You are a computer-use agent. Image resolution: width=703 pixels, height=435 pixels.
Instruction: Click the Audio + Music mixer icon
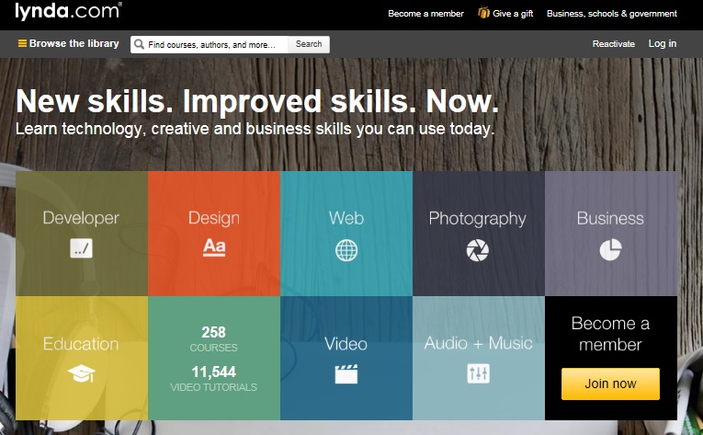[478, 373]
